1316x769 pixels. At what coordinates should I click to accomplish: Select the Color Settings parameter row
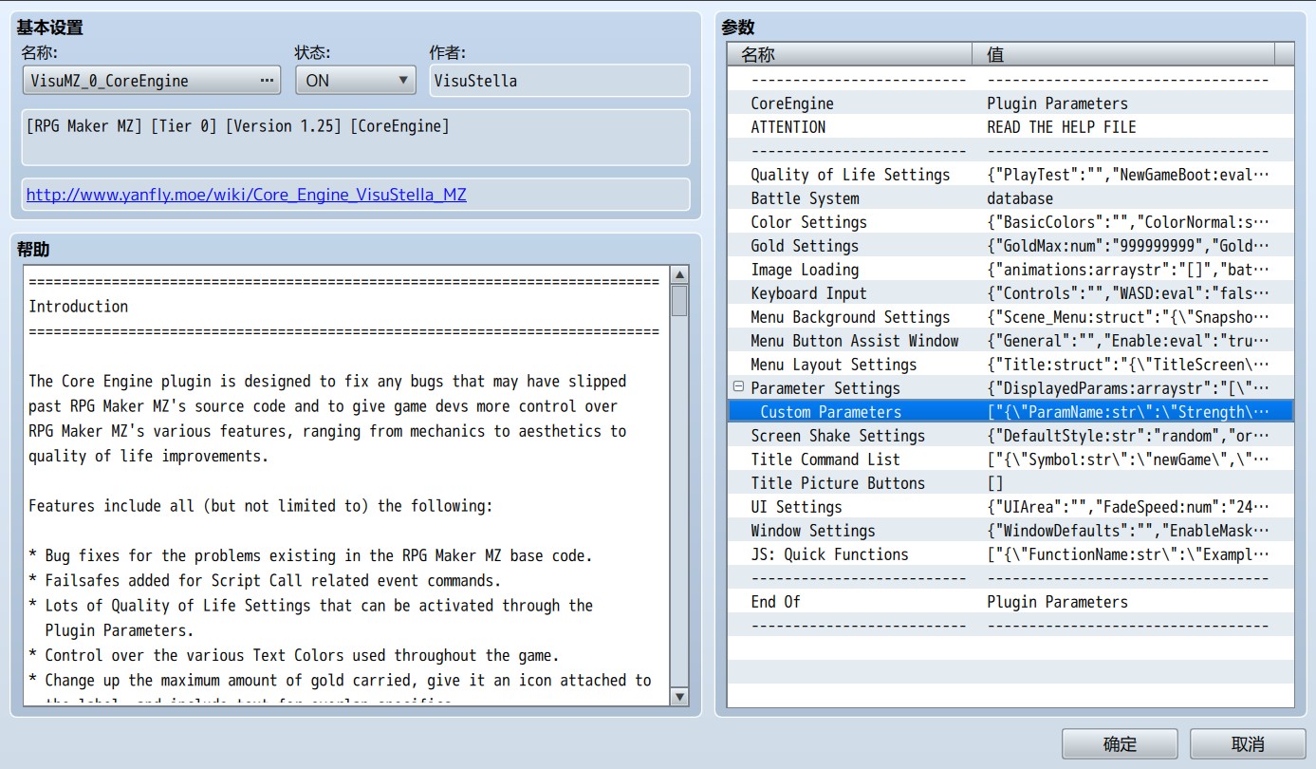click(1010, 222)
